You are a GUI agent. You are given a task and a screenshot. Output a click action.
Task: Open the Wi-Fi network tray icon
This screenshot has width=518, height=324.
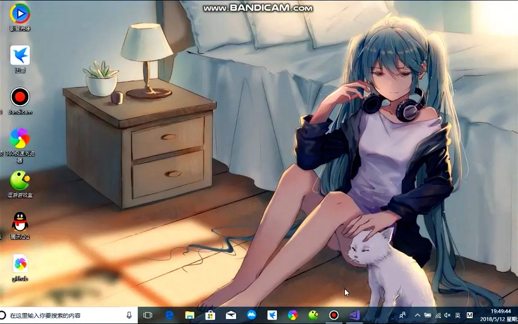coord(438,315)
